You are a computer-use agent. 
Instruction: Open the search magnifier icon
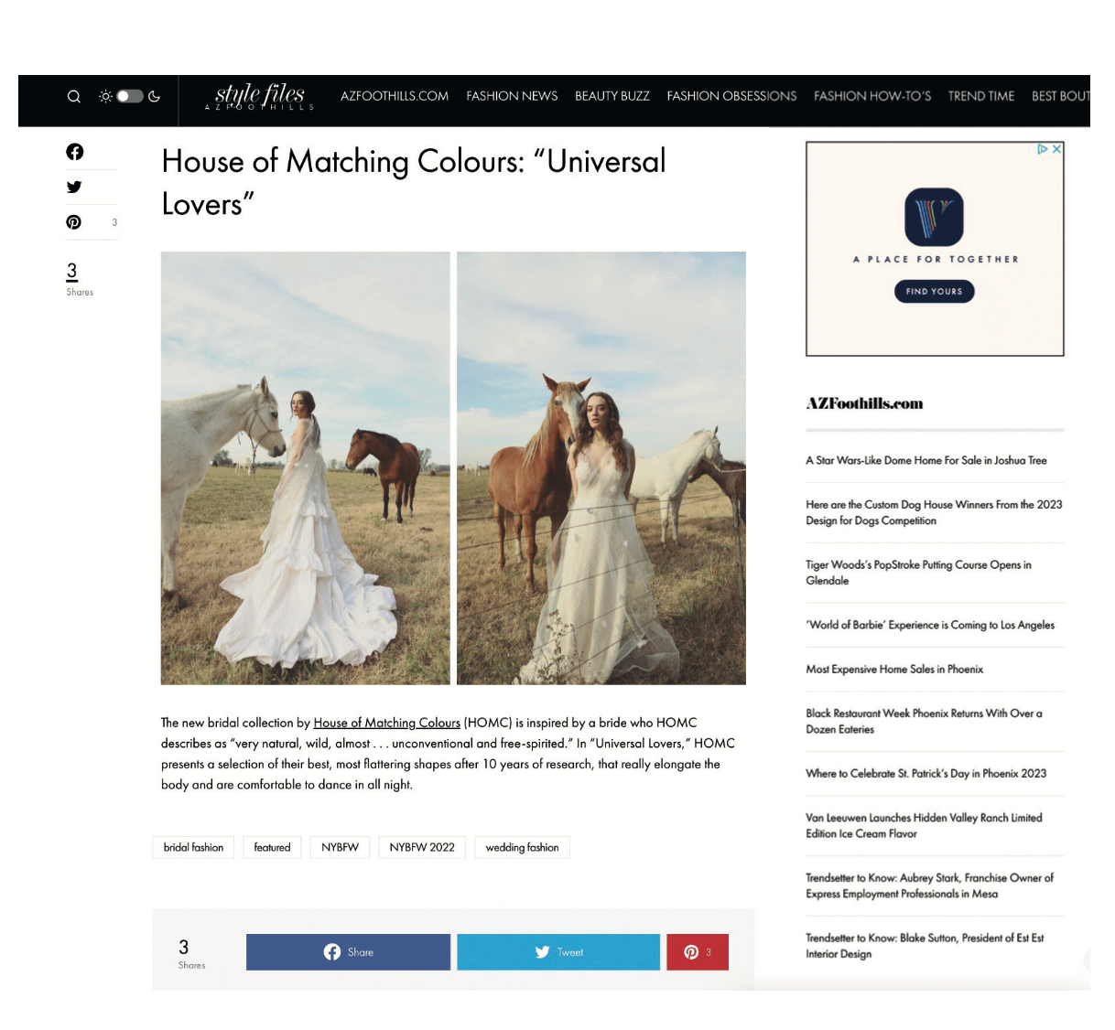pyautogui.click(x=74, y=96)
